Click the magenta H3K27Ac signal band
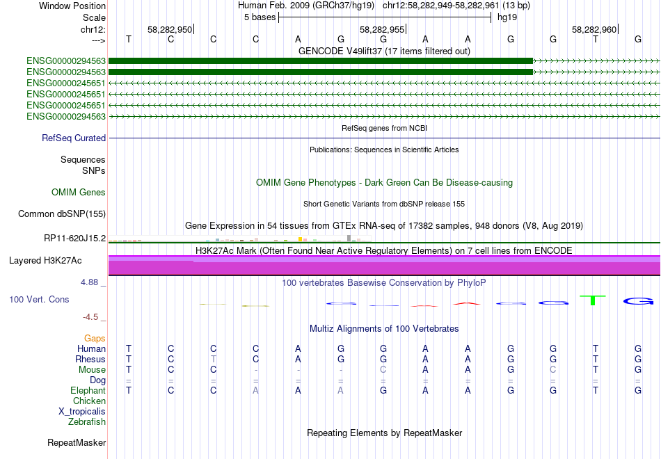661x459 pixels. (x=384, y=266)
